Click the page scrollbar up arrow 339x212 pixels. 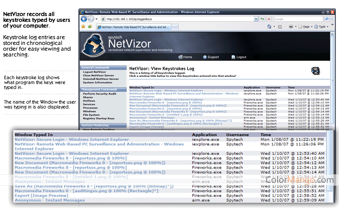[332, 34]
